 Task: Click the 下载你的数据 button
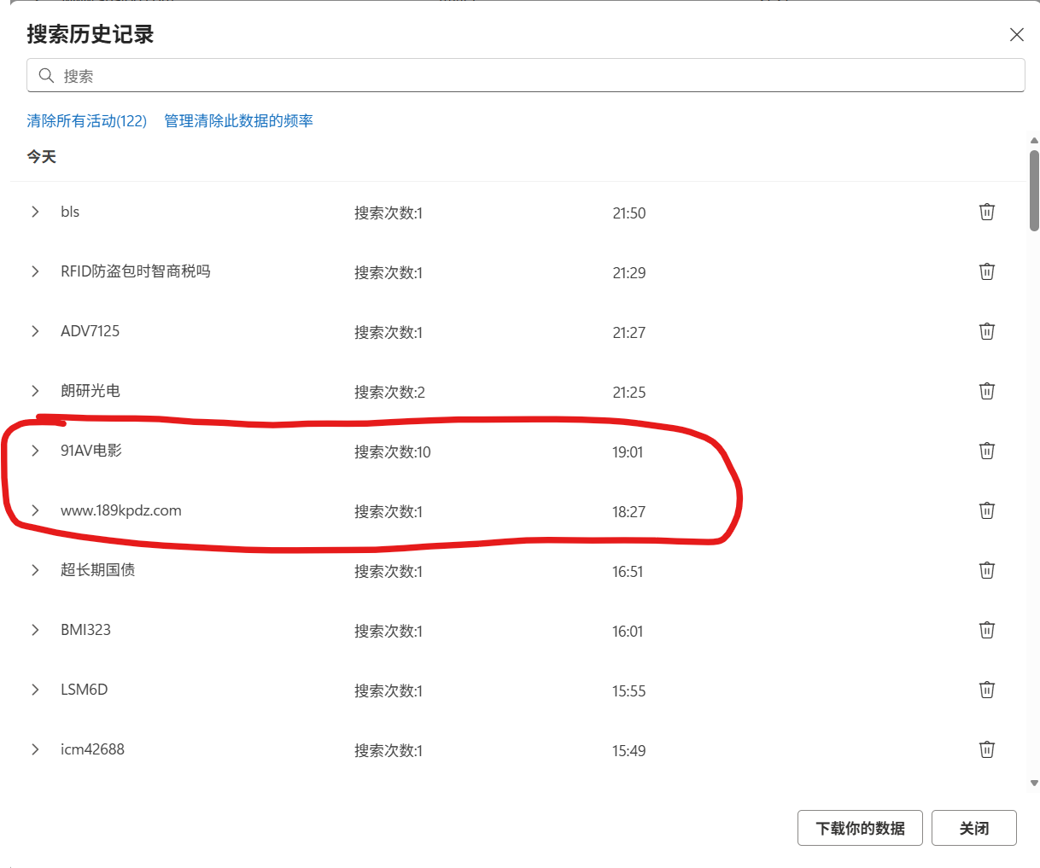[860, 828]
